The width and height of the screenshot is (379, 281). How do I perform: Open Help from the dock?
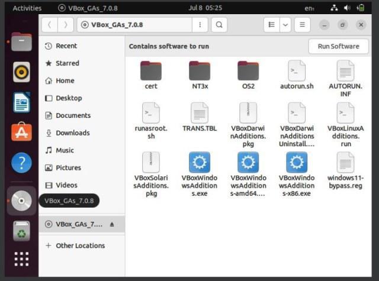[x=21, y=163]
